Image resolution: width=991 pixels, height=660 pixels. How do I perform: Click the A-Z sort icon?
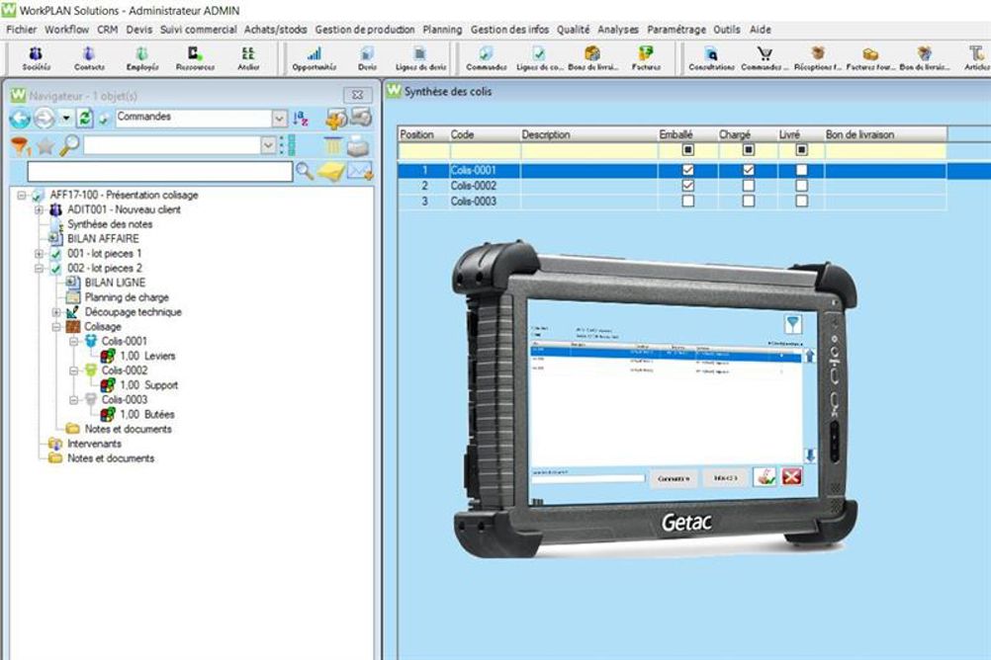click(301, 119)
